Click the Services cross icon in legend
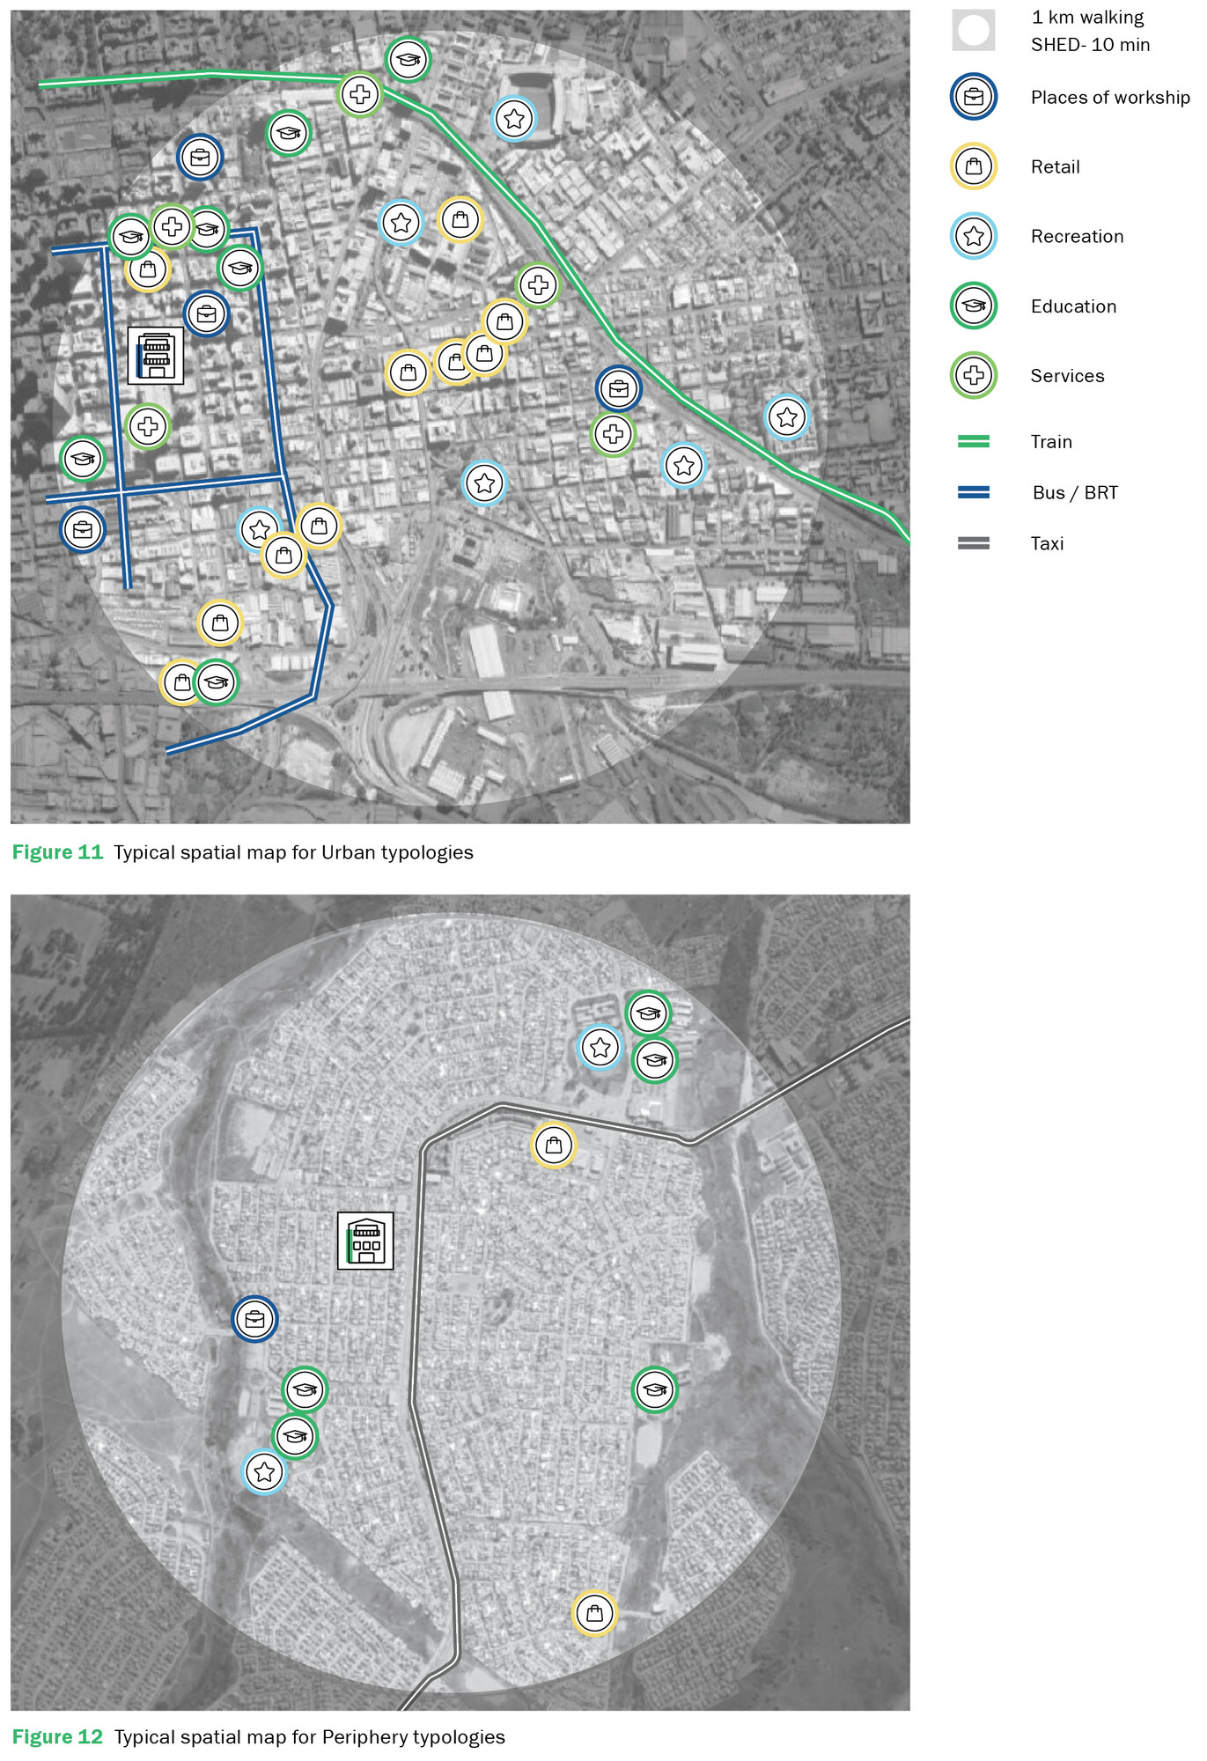The height and width of the screenshot is (1761, 1207). (973, 375)
